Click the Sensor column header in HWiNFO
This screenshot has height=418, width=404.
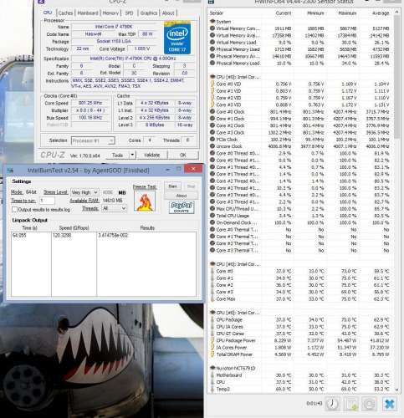[x=217, y=13]
